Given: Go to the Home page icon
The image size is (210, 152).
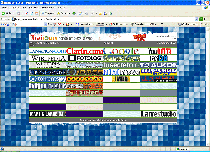Looking at the screenshot, I should tap(36, 13).
